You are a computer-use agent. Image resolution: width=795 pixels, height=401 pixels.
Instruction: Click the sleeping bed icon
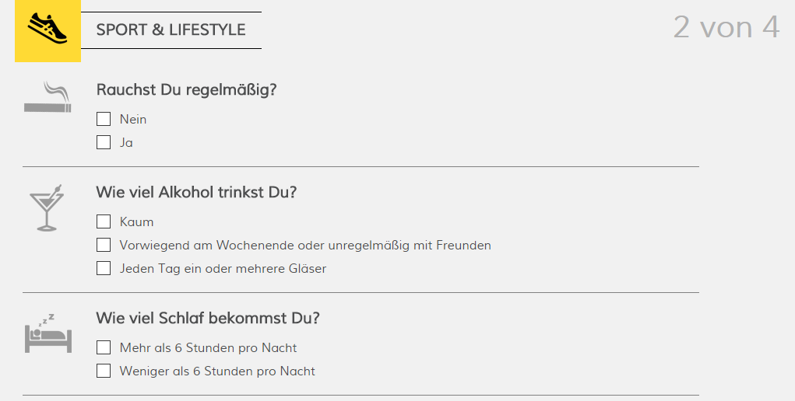pyautogui.click(x=48, y=333)
